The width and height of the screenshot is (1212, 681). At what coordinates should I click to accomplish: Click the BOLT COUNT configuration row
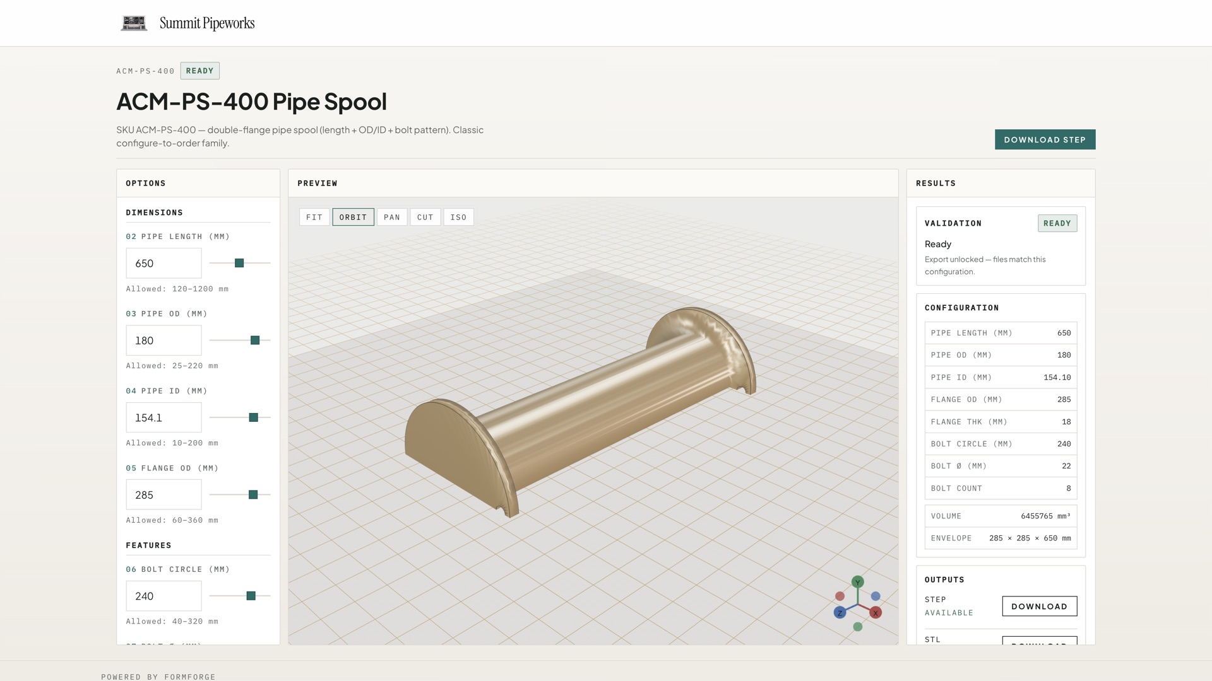click(1001, 488)
